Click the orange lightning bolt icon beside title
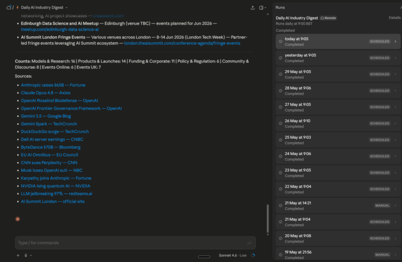The image size is (402, 262). click(17, 7)
